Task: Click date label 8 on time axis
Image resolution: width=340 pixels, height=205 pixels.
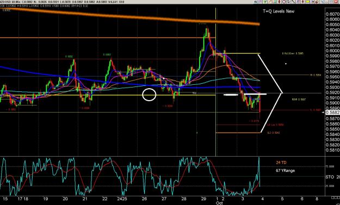Action: [x=317, y=198]
